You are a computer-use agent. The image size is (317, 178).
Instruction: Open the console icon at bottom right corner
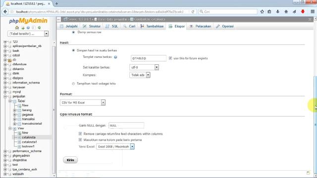coord(308,173)
